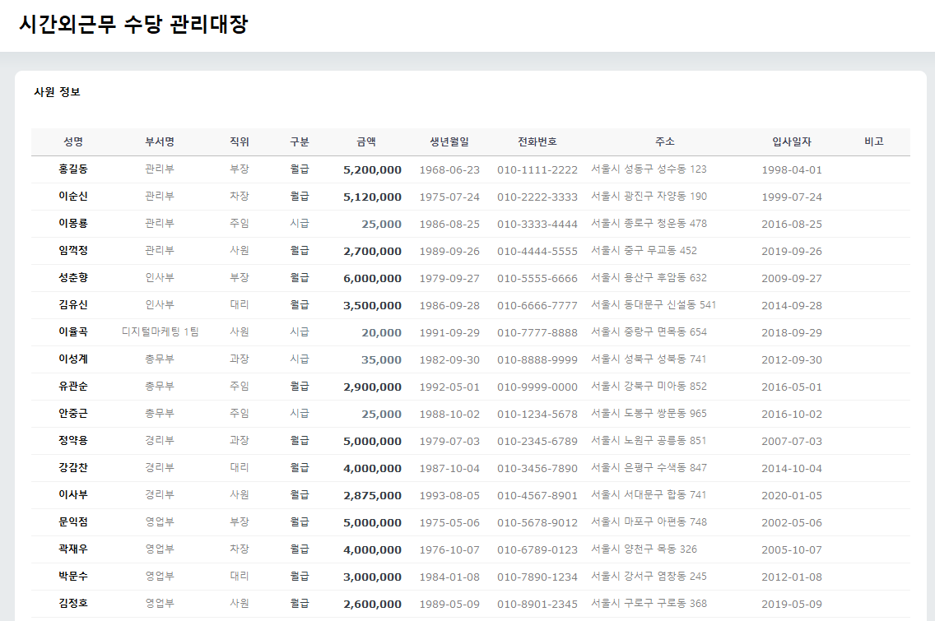Click the 사원 정보 section heading
Image resolution: width=935 pixels, height=621 pixels.
pos(58,92)
